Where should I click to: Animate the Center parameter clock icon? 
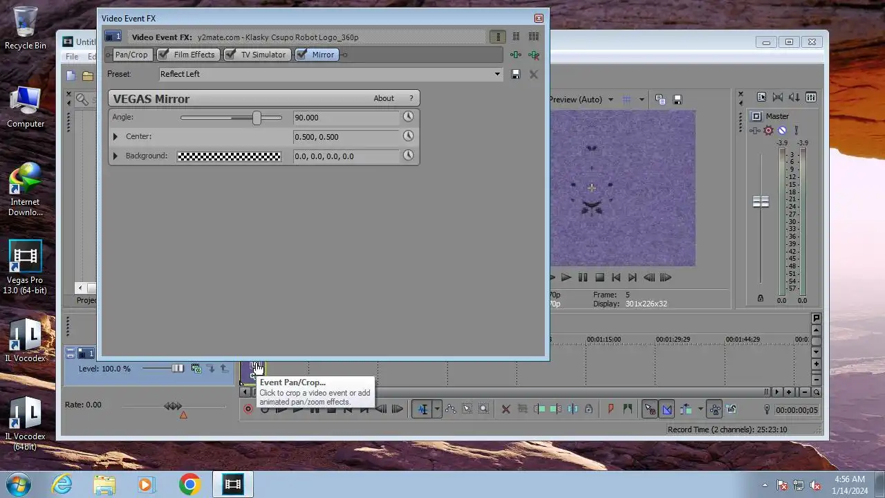point(408,136)
